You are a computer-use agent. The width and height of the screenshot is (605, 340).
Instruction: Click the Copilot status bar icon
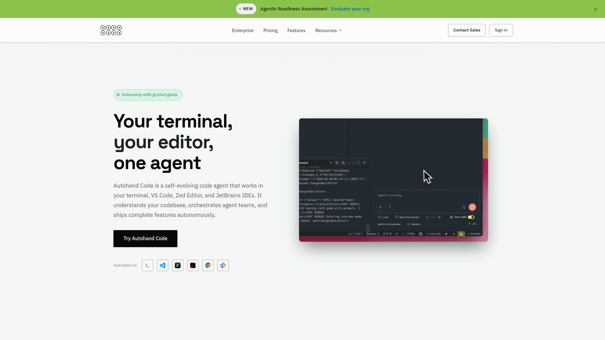coord(421,234)
